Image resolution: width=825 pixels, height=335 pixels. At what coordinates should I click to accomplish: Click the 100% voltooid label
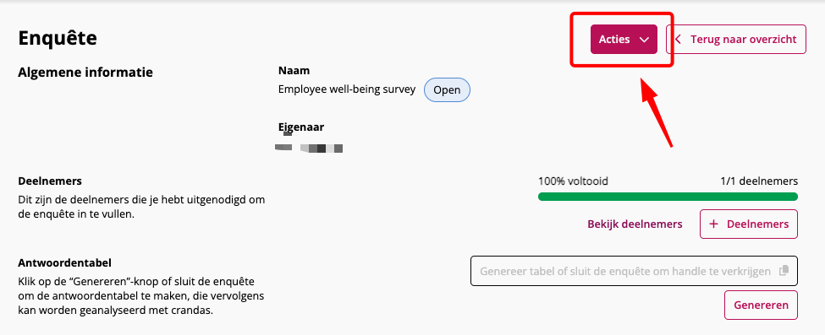(573, 181)
